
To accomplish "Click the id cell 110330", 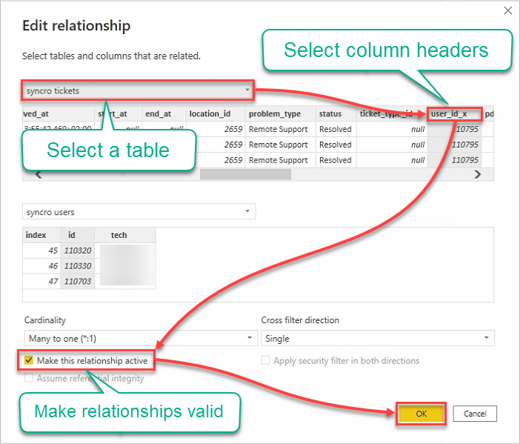I will click(77, 266).
